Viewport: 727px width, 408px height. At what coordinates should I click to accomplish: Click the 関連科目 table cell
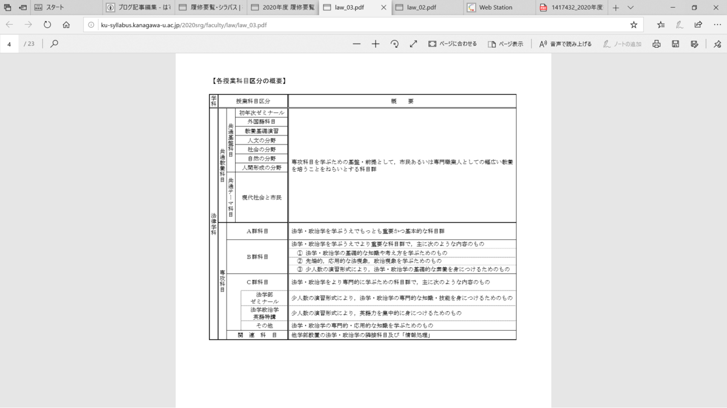point(257,335)
